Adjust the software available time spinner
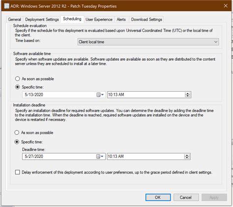This screenshot has height=207, width=233. tap(187, 95)
